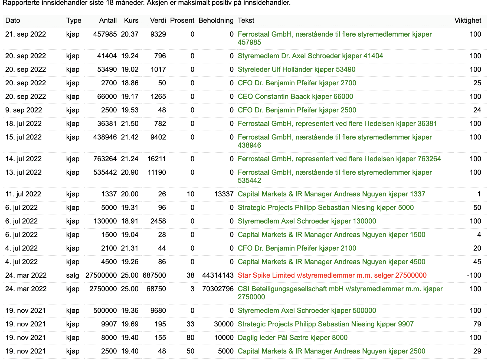
Task: Open CSI Beteiligungsgesellschaft kjøper 2750000 entry
Action: tap(340, 293)
